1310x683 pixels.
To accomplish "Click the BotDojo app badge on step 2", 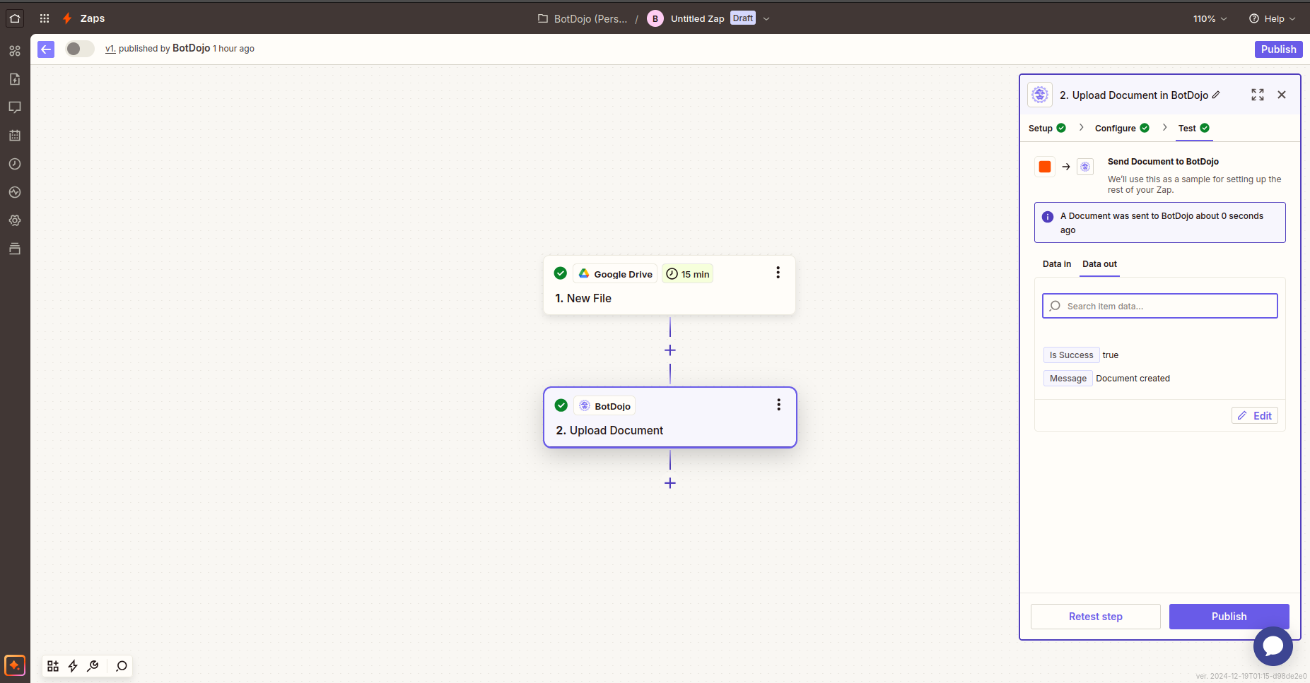I will point(605,406).
